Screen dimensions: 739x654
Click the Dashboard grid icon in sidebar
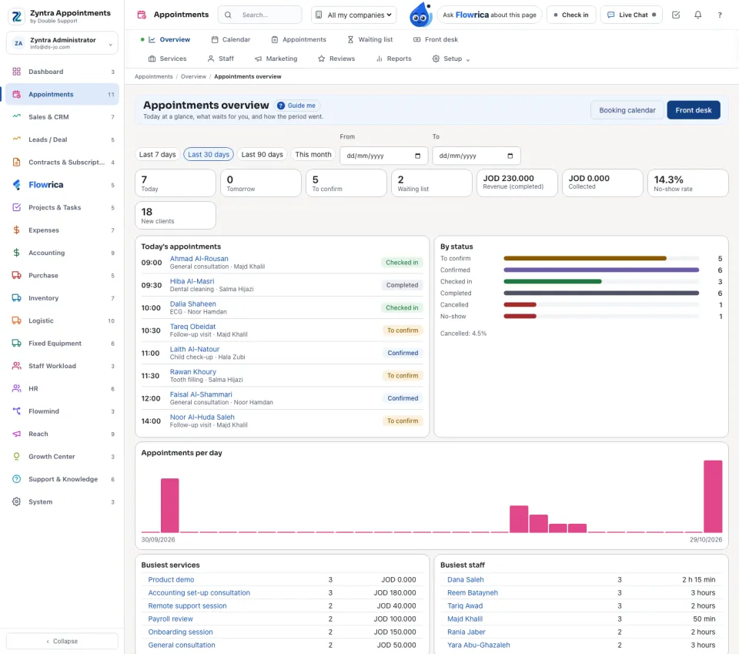(x=16, y=72)
